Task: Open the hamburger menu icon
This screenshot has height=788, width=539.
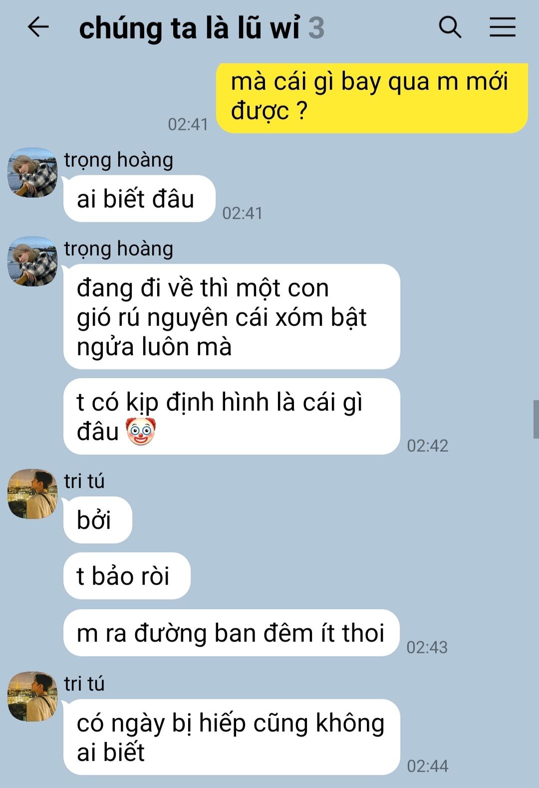Action: pyautogui.click(x=502, y=27)
